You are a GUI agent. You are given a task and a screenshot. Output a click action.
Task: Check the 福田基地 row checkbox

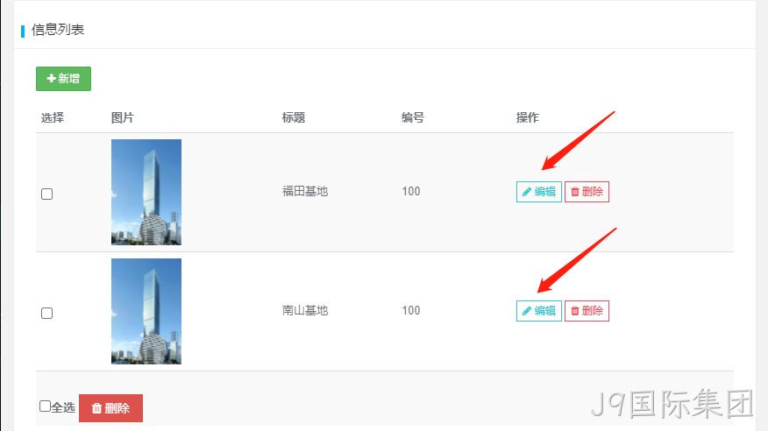click(47, 194)
